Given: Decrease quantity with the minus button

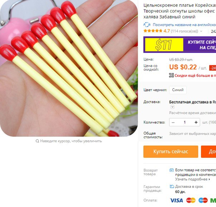Looking at the screenshot, I should pyautogui.click(x=173, y=122).
